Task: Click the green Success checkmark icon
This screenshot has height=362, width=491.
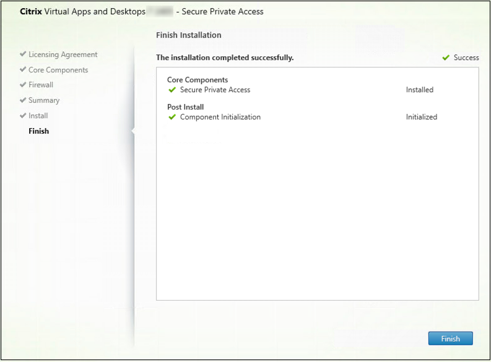Action: tap(446, 58)
